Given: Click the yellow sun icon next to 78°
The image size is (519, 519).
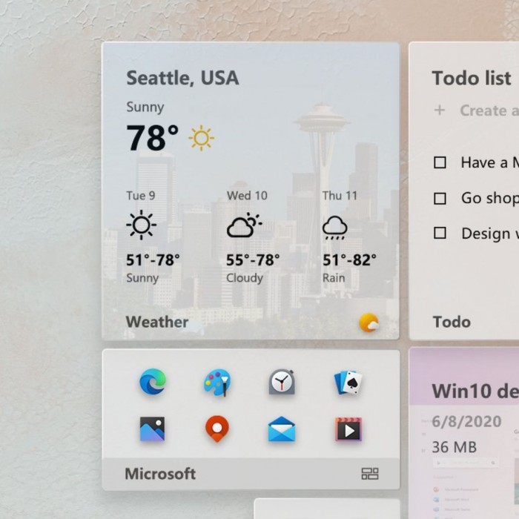Looking at the screenshot, I should [201, 138].
